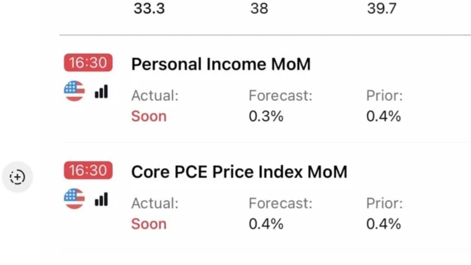Click US flag icon beside Personal Income
This screenshot has height=265, width=471.
pyautogui.click(x=74, y=91)
